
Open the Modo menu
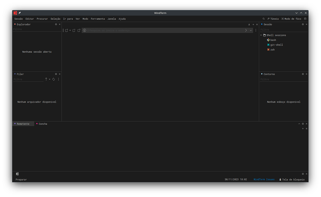click(85, 19)
